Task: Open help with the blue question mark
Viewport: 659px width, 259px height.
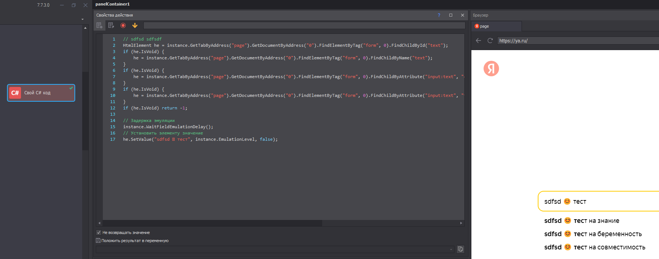Action: point(439,15)
